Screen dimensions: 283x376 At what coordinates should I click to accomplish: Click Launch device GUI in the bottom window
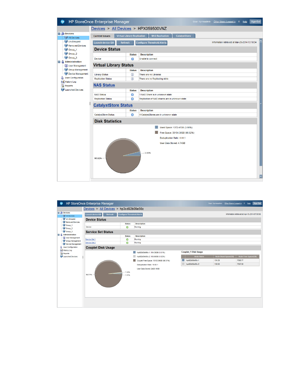pyautogui.click(x=93, y=215)
